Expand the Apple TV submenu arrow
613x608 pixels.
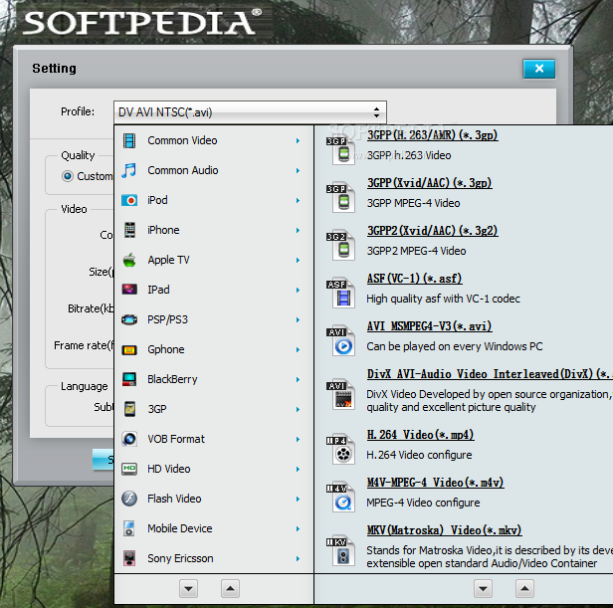click(x=298, y=260)
